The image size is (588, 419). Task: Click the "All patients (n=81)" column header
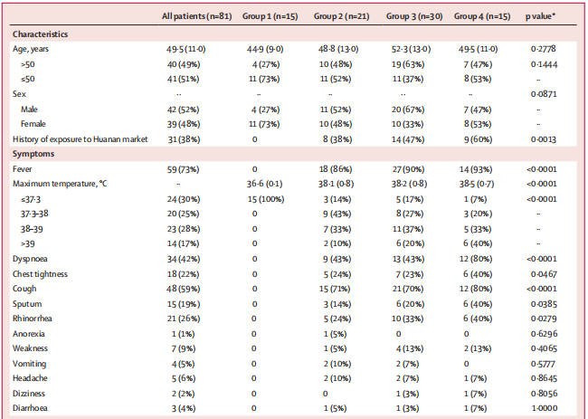coord(197,16)
